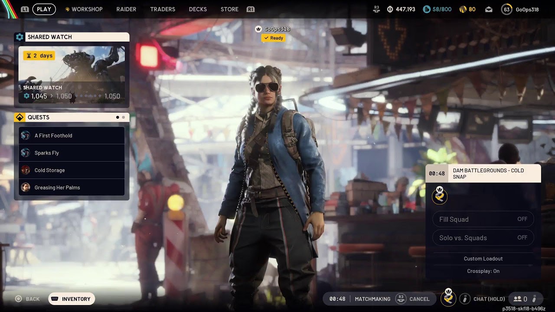Click the crown icon above GoOps318 nameplate
555x312 pixels.
click(x=259, y=29)
